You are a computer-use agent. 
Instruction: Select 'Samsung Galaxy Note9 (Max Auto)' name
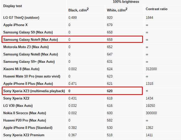[x=31, y=40]
